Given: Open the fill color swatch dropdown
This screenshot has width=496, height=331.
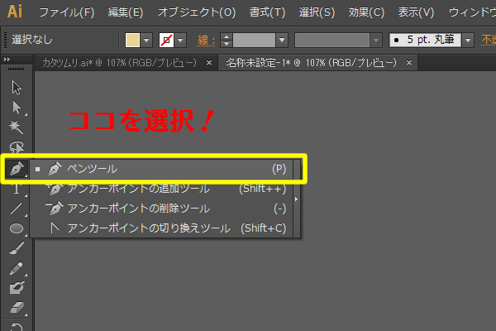Looking at the screenshot, I should coord(147,40).
